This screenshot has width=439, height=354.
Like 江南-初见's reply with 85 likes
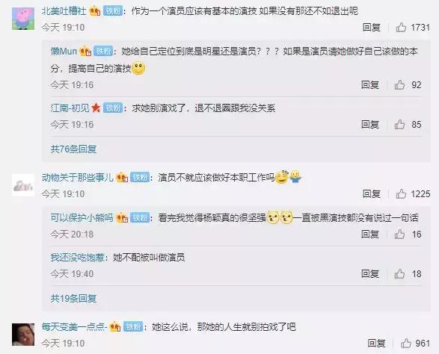click(x=399, y=125)
